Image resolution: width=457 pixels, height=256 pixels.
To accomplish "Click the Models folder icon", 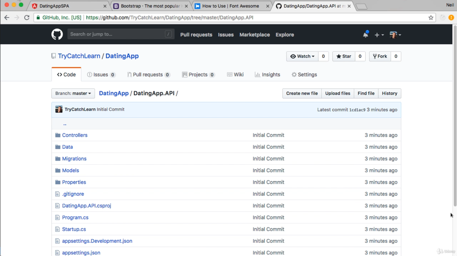I will pos(58,170).
